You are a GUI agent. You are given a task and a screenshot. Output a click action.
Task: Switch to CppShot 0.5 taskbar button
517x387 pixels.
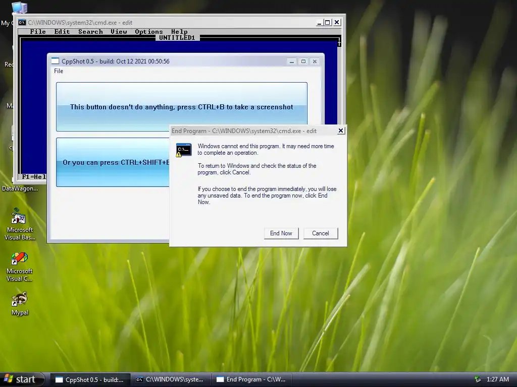click(90, 379)
